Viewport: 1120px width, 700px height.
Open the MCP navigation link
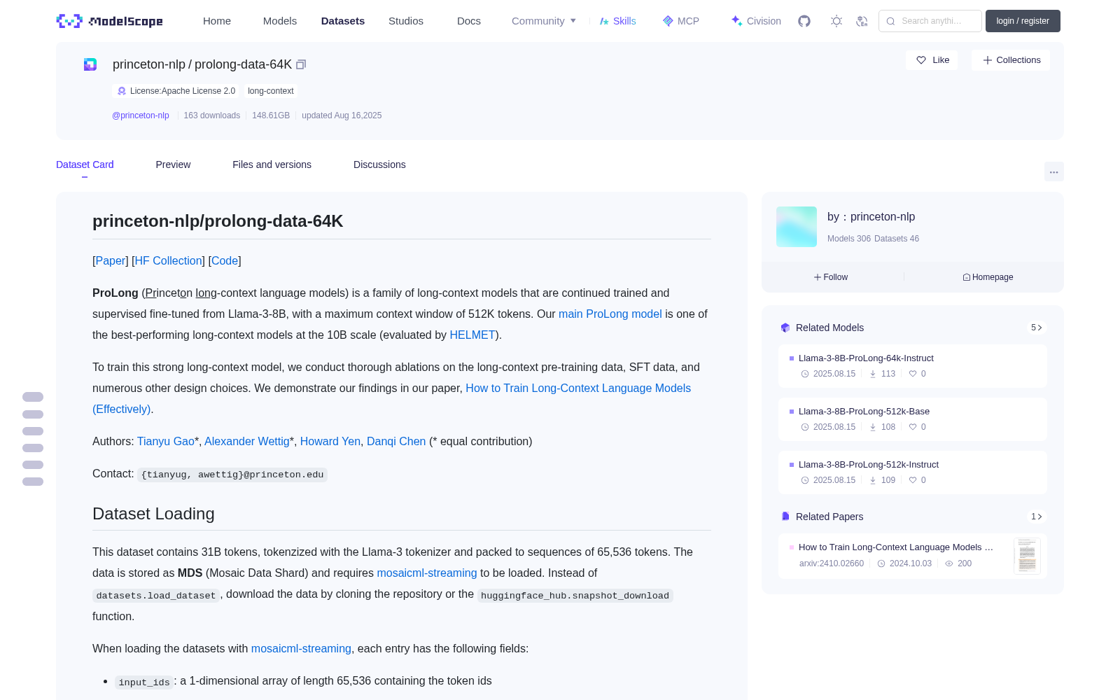tap(681, 21)
